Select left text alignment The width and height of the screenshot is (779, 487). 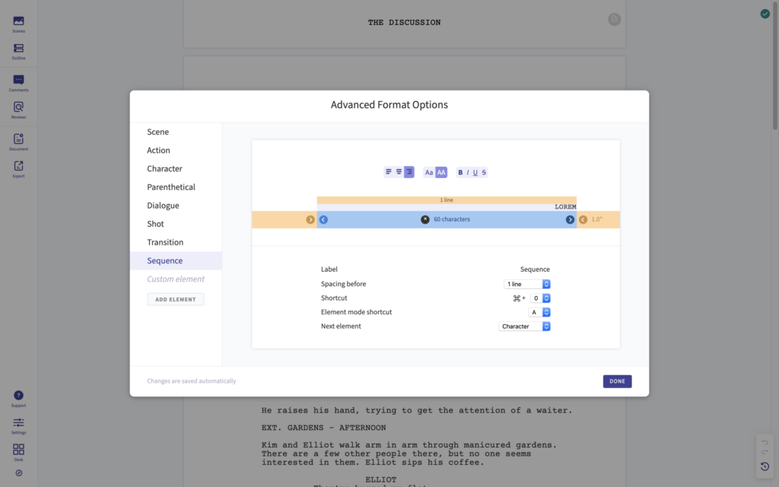388,172
